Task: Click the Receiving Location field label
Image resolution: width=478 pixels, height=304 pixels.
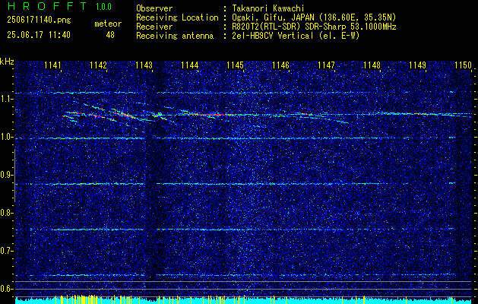Action: point(177,17)
